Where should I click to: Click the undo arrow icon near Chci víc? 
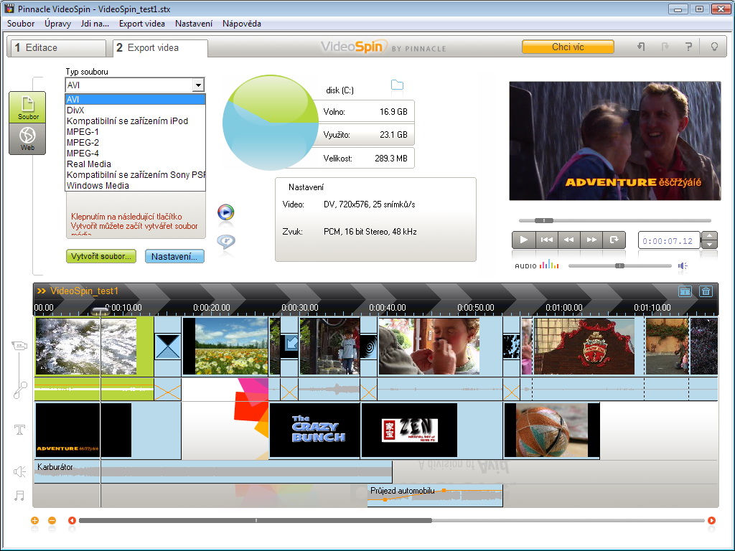[x=640, y=46]
